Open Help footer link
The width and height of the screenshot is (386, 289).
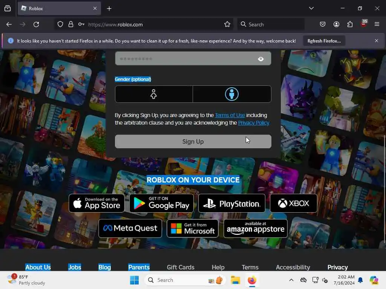coord(218,267)
